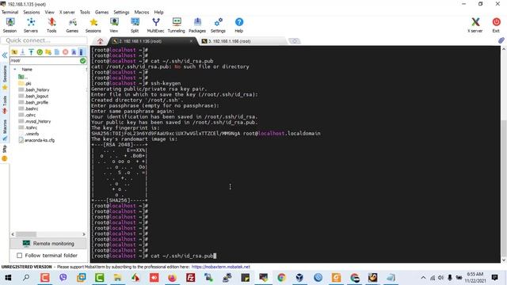Open the Help menu

coord(158,12)
